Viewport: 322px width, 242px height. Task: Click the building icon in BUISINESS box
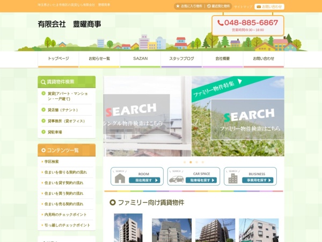tap(233, 178)
